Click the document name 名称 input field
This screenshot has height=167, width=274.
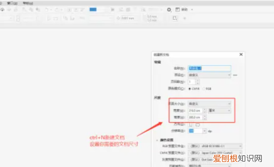[x=209, y=68]
